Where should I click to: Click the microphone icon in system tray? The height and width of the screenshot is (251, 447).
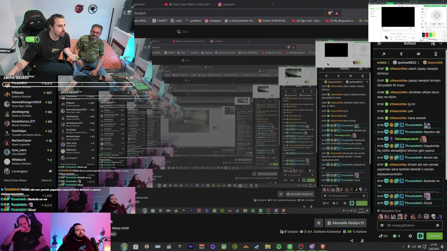[x=408, y=247]
